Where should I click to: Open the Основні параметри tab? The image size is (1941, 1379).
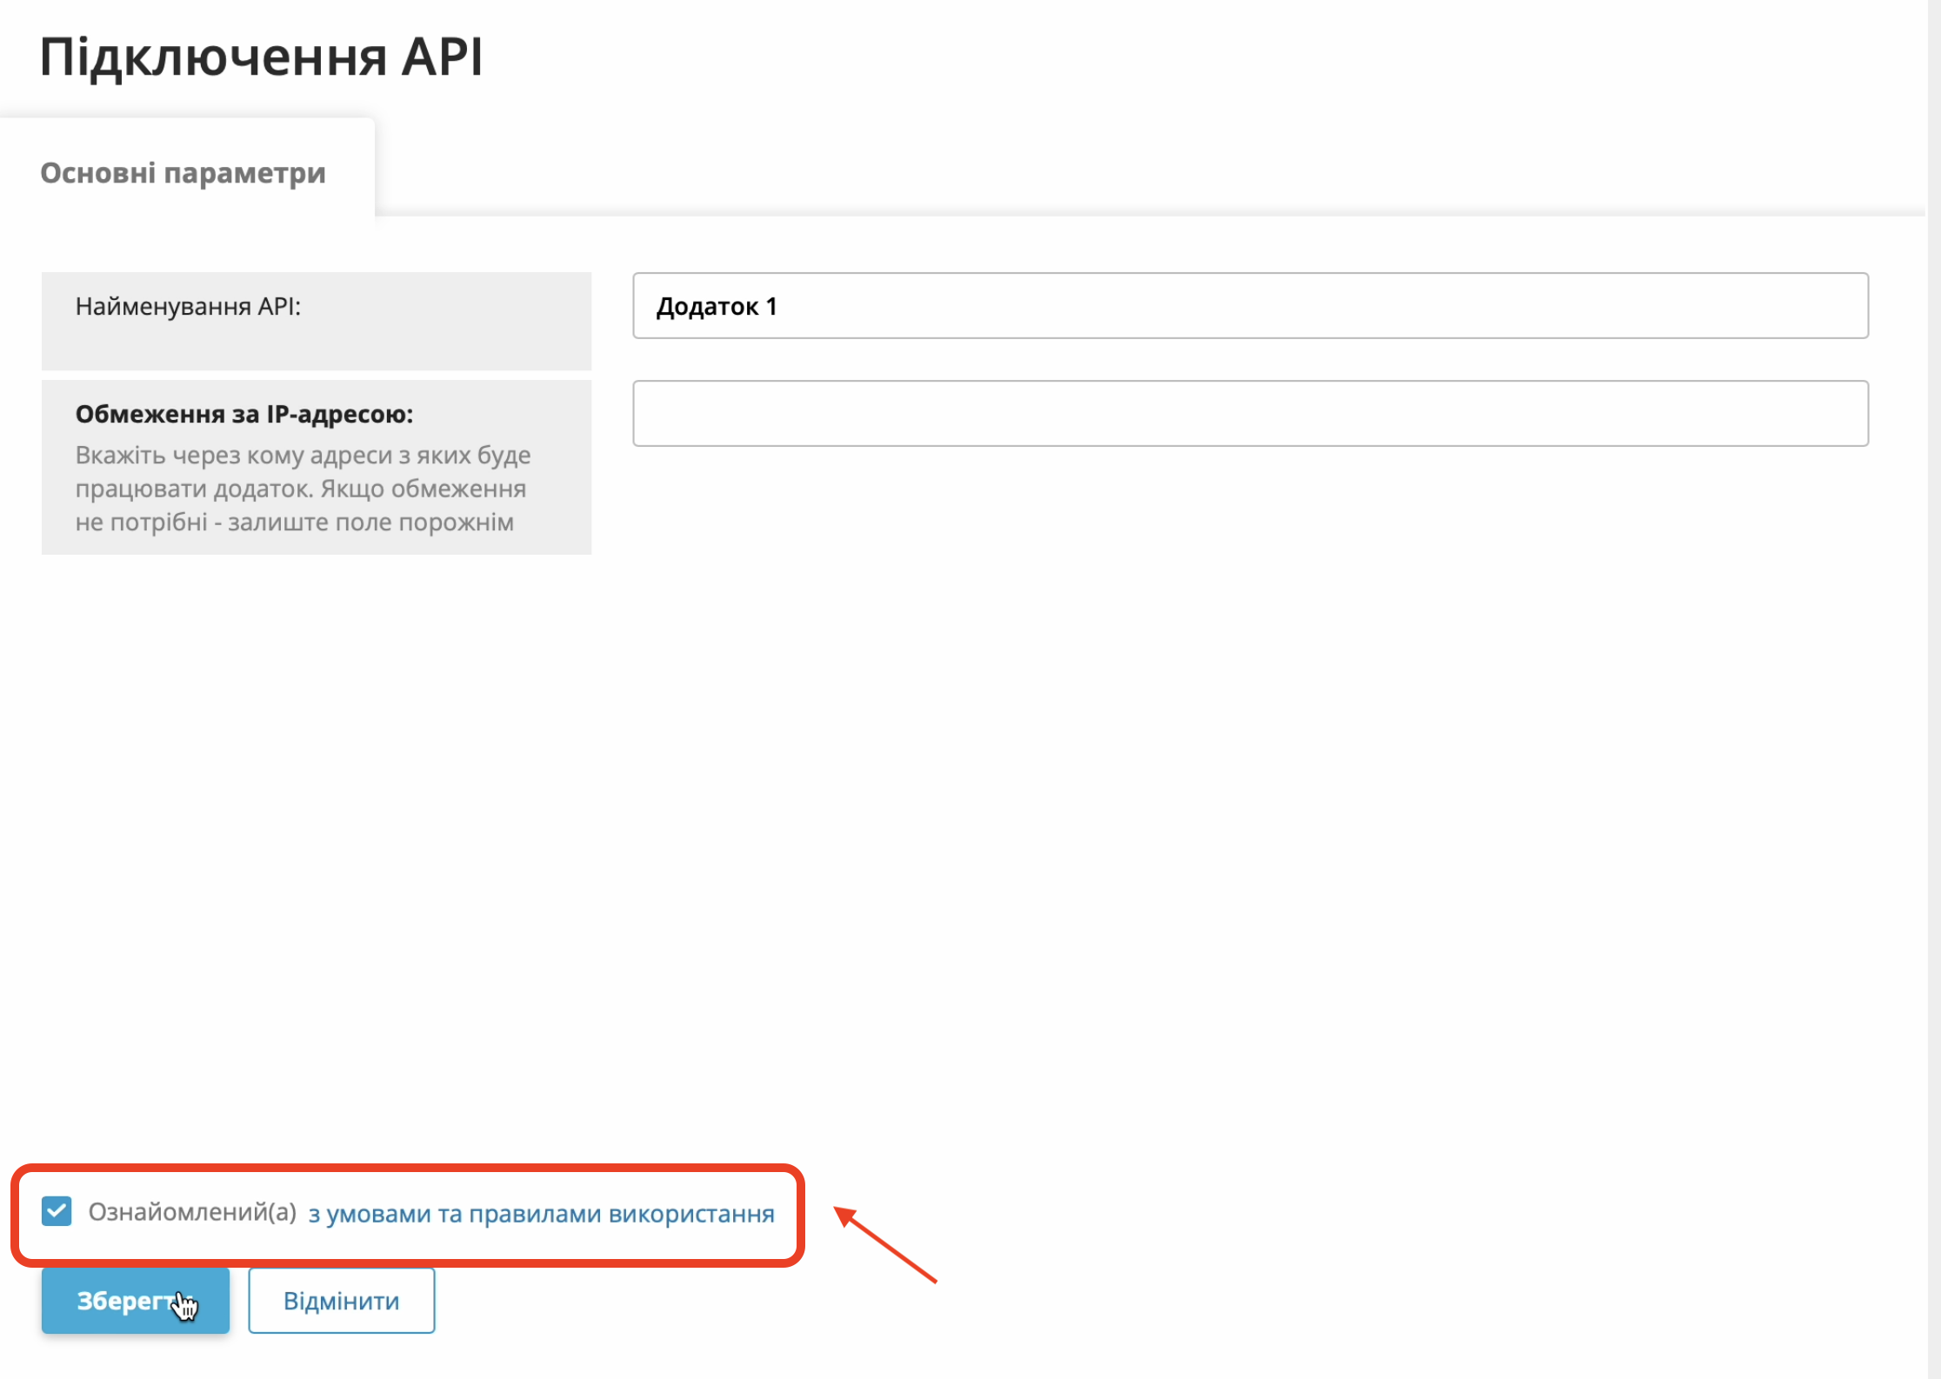pyautogui.click(x=183, y=172)
